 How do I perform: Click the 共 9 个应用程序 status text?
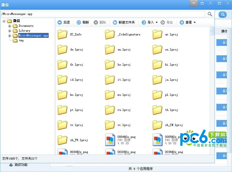[141, 169]
